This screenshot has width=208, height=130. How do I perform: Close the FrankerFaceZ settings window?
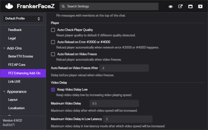[200, 6]
